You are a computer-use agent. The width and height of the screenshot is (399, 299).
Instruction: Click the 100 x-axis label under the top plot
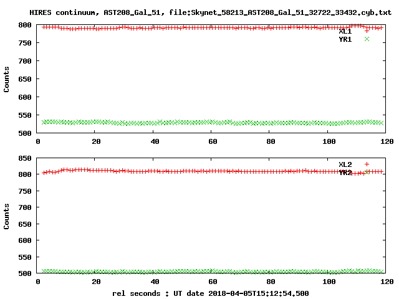tap(329, 141)
